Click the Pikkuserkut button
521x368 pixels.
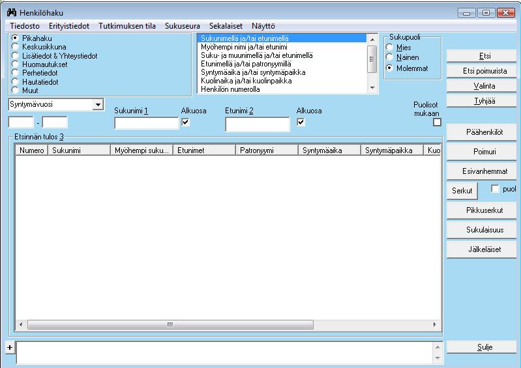[x=481, y=210]
